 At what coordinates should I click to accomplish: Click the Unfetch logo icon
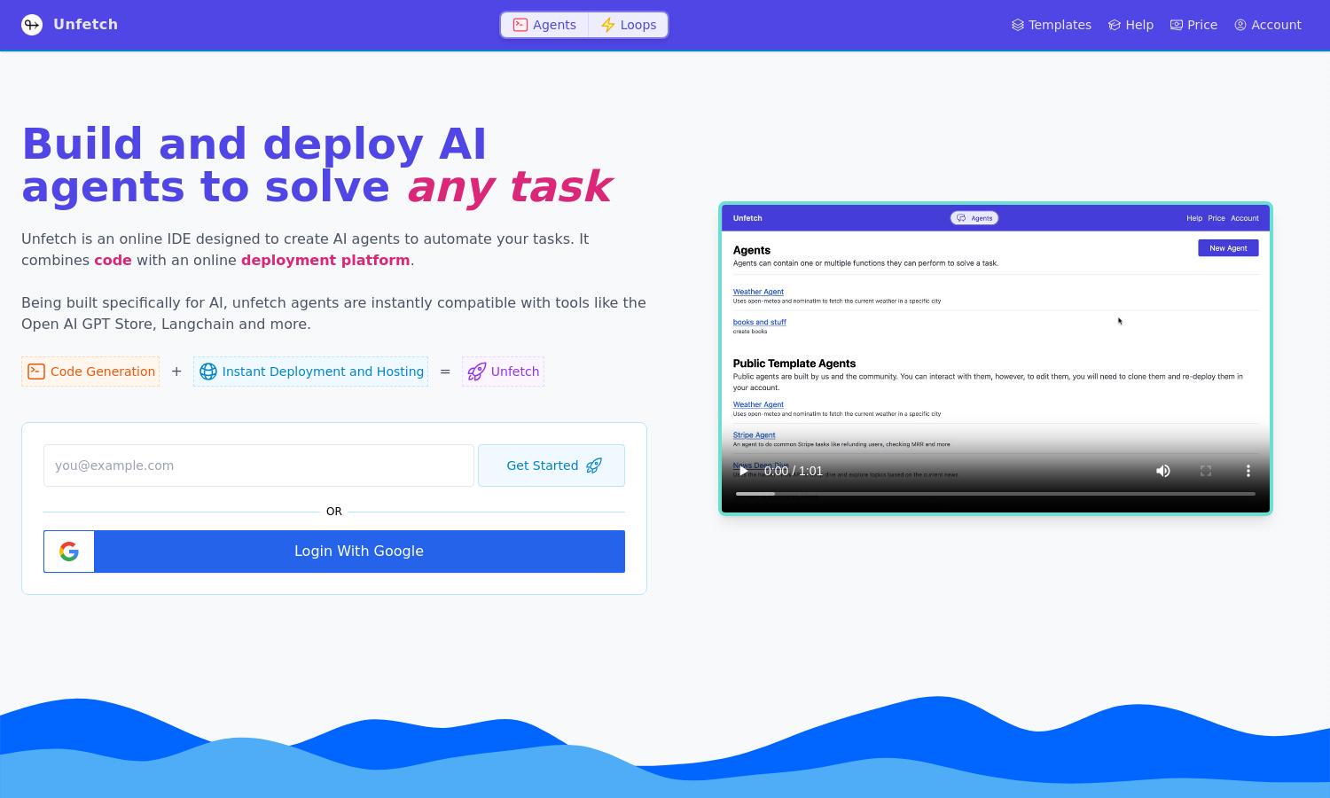click(x=32, y=25)
